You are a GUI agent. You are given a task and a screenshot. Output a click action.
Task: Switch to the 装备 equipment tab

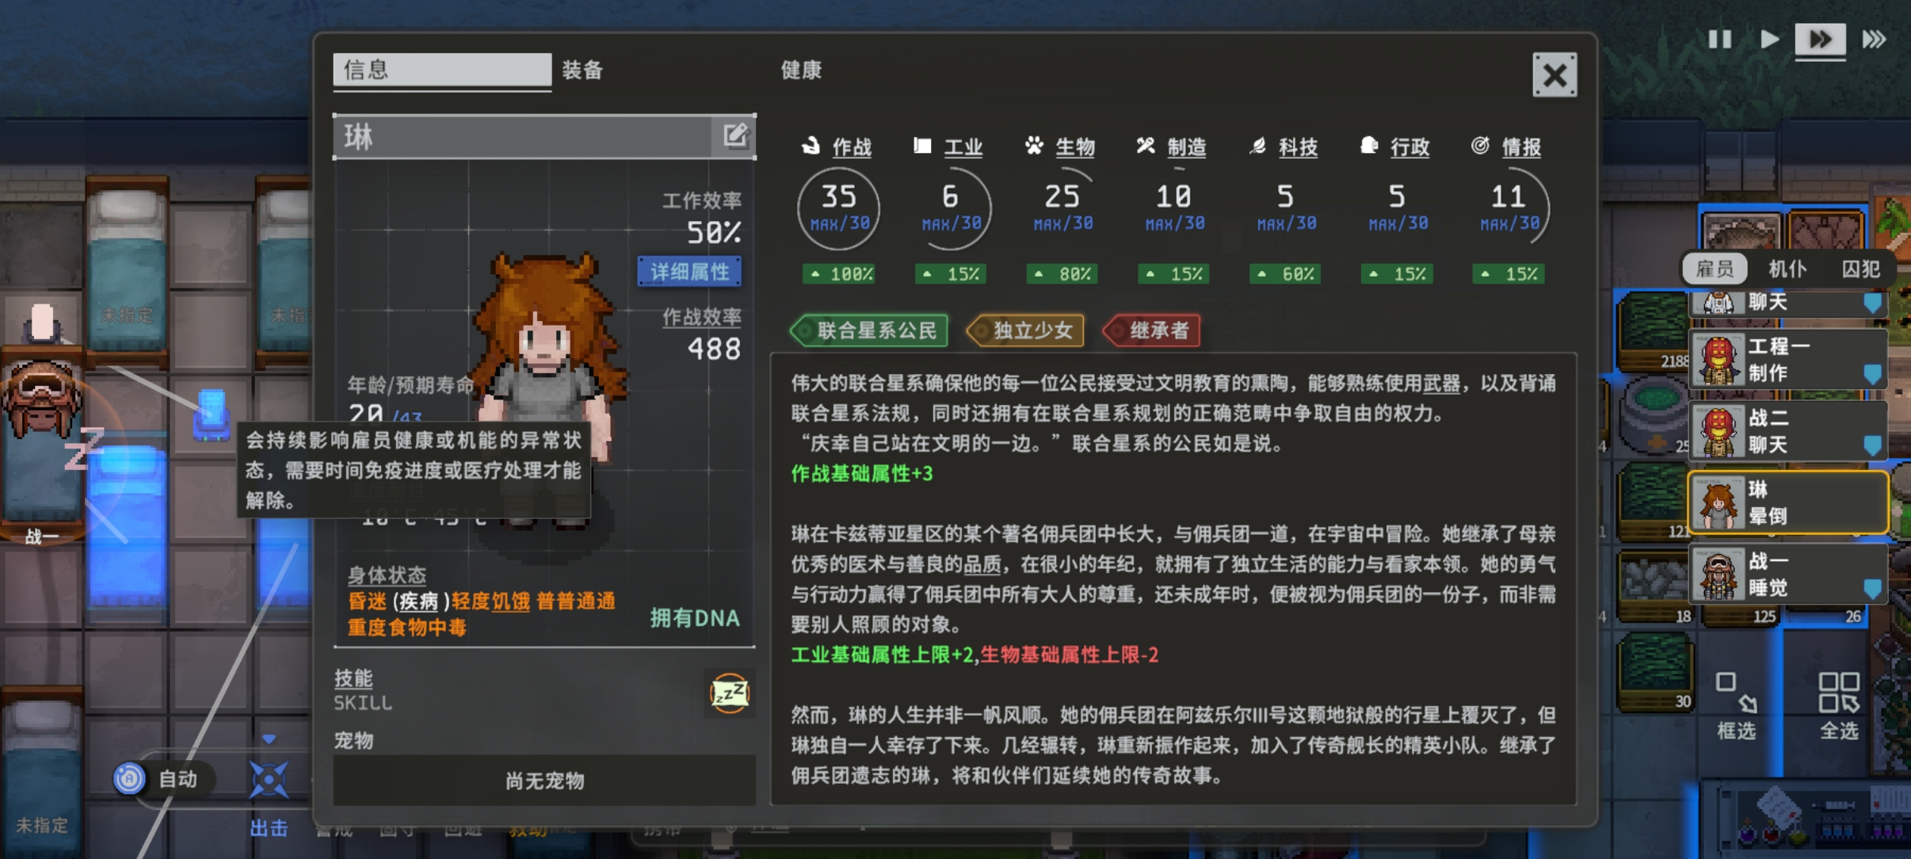point(582,71)
